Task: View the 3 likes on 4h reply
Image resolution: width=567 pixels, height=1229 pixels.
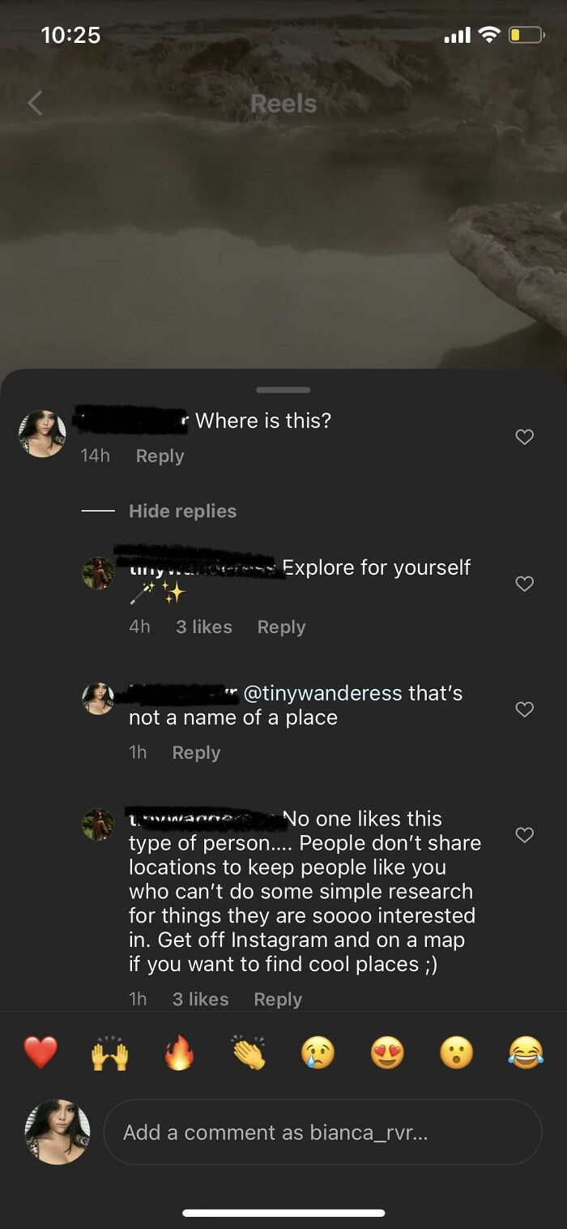Action: pyautogui.click(x=204, y=627)
